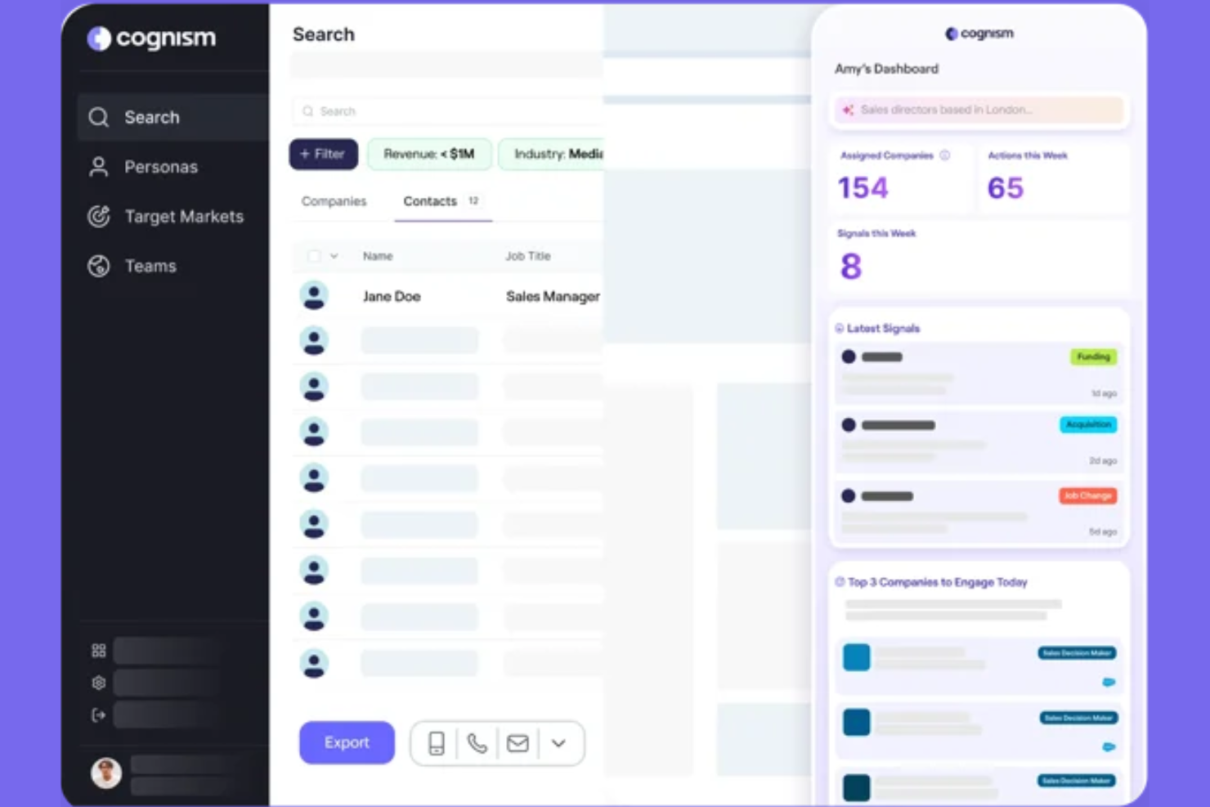Screen dimensions: 1210x807
Task: Click the Funding signal tag in Latest Signals
Action: click(1093, 356)
